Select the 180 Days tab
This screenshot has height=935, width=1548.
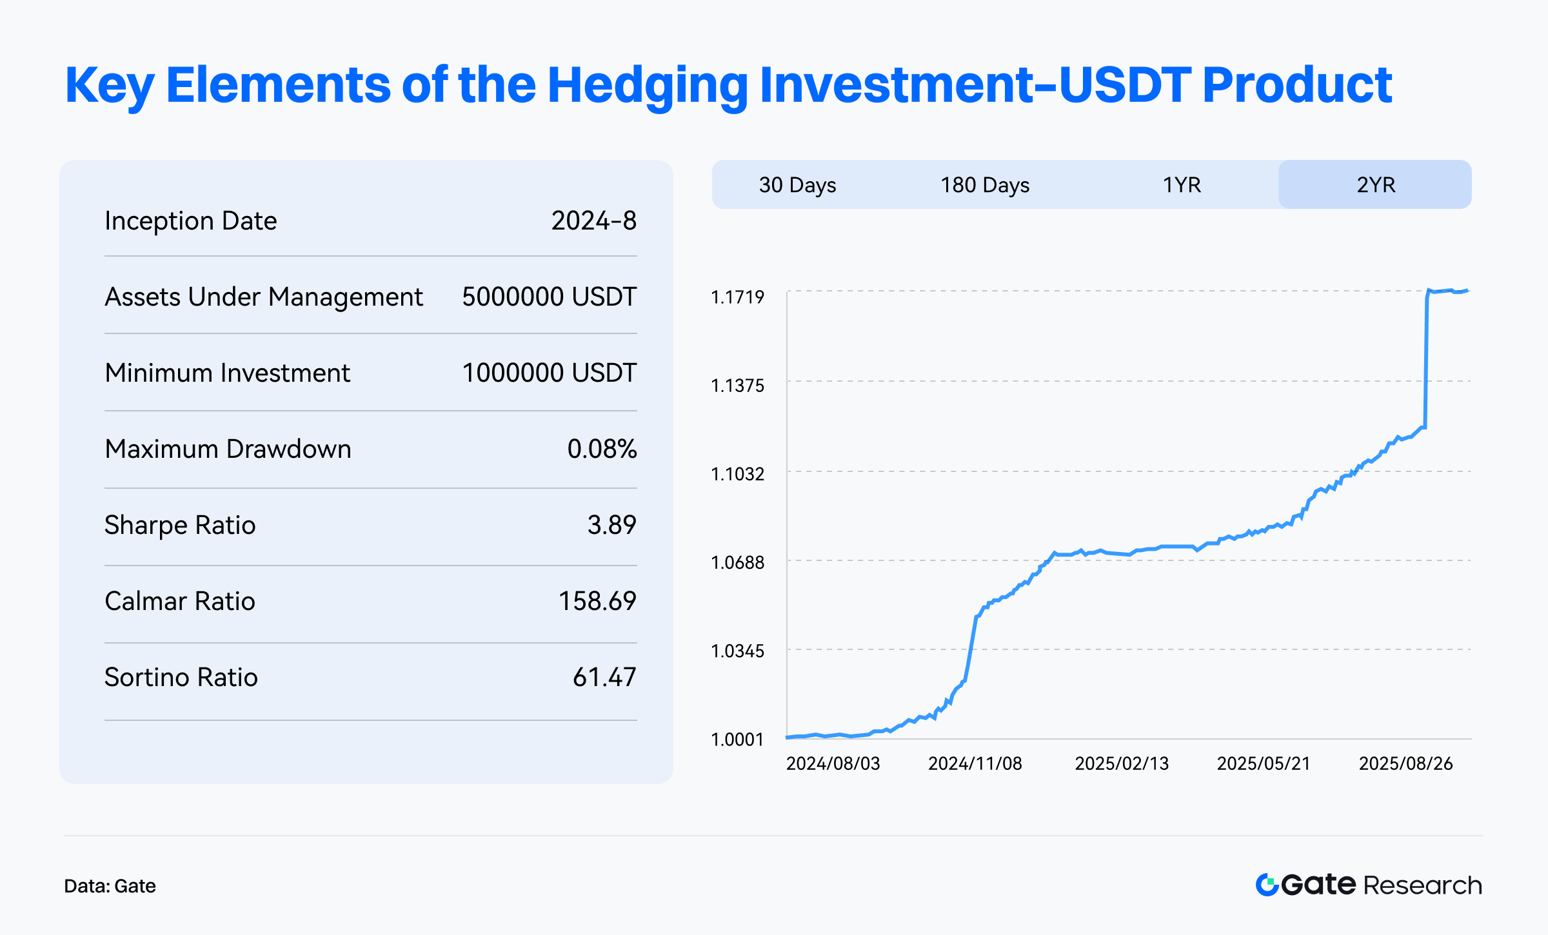[x=985, y=185]
